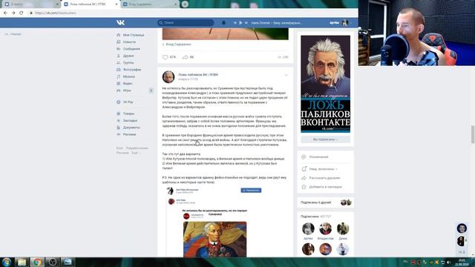Open the top chat avatar at right edge
Image resolution: width=475 pixels, height=267 pixels.
click(x=462, y=228)
